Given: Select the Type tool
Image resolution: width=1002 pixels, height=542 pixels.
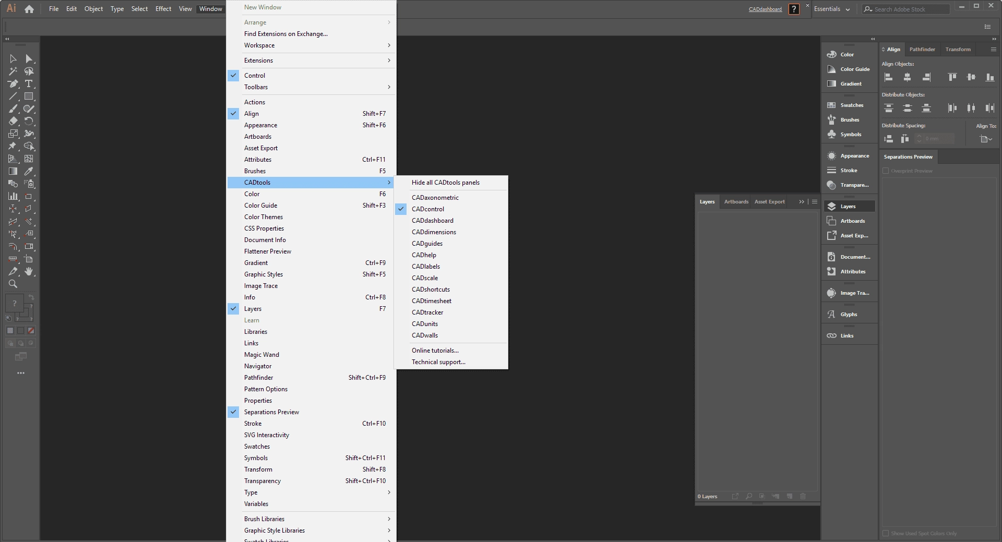Looking at the screenshot, I should (x=30, y=84).
